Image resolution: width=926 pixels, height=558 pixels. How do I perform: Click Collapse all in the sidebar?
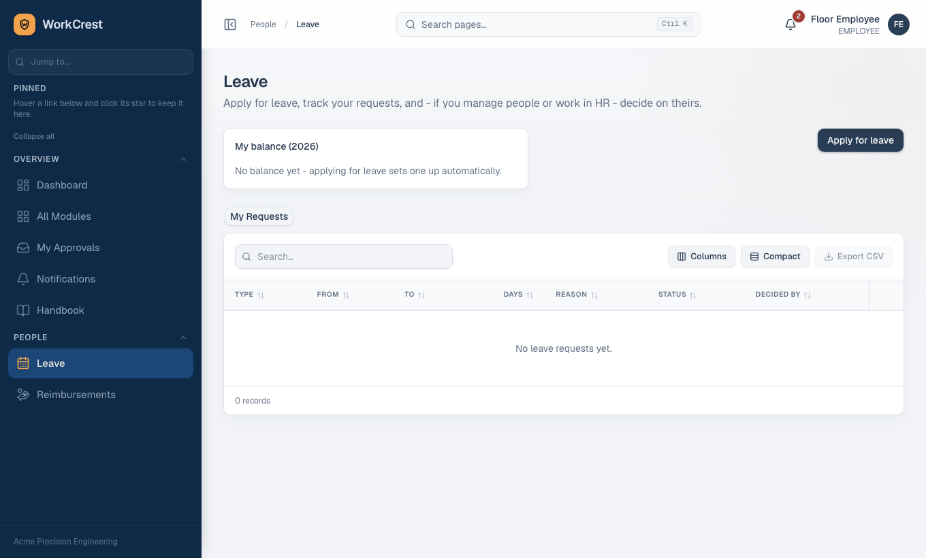(34, 136)
